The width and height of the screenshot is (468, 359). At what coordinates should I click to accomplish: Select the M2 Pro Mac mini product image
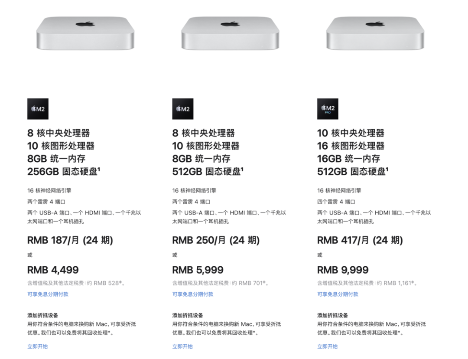pyautogui.click(x=375, y=33)
